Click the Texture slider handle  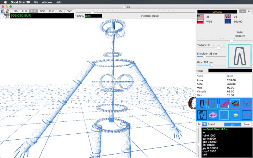pyautogui.click(x=218, y=48)
